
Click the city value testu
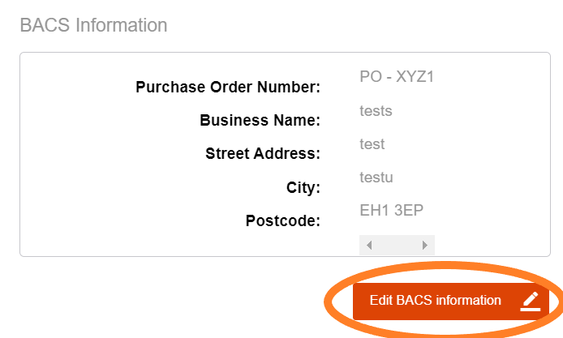tap(376, 178)
